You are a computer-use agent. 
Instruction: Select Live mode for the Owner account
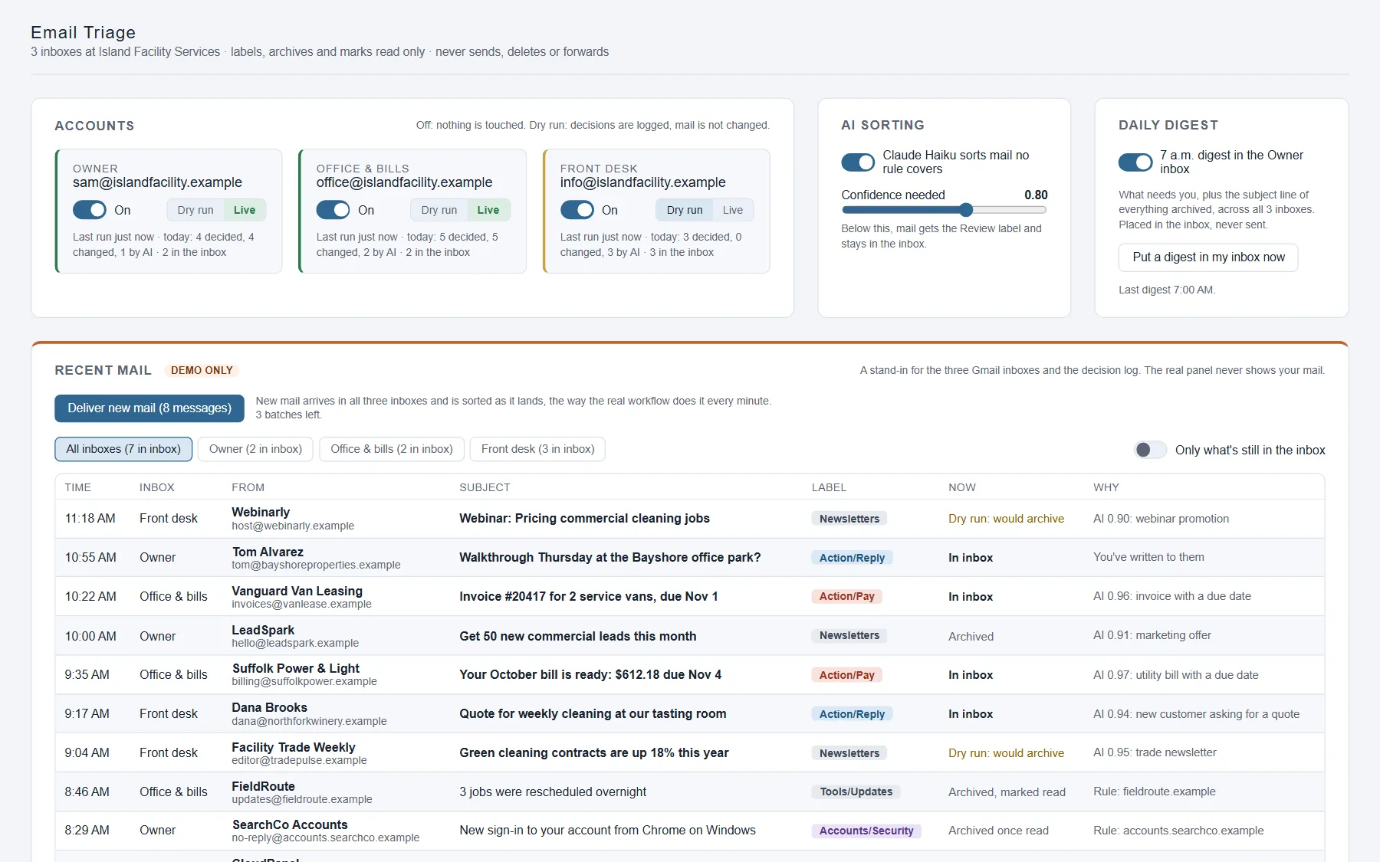pos(245,210)
